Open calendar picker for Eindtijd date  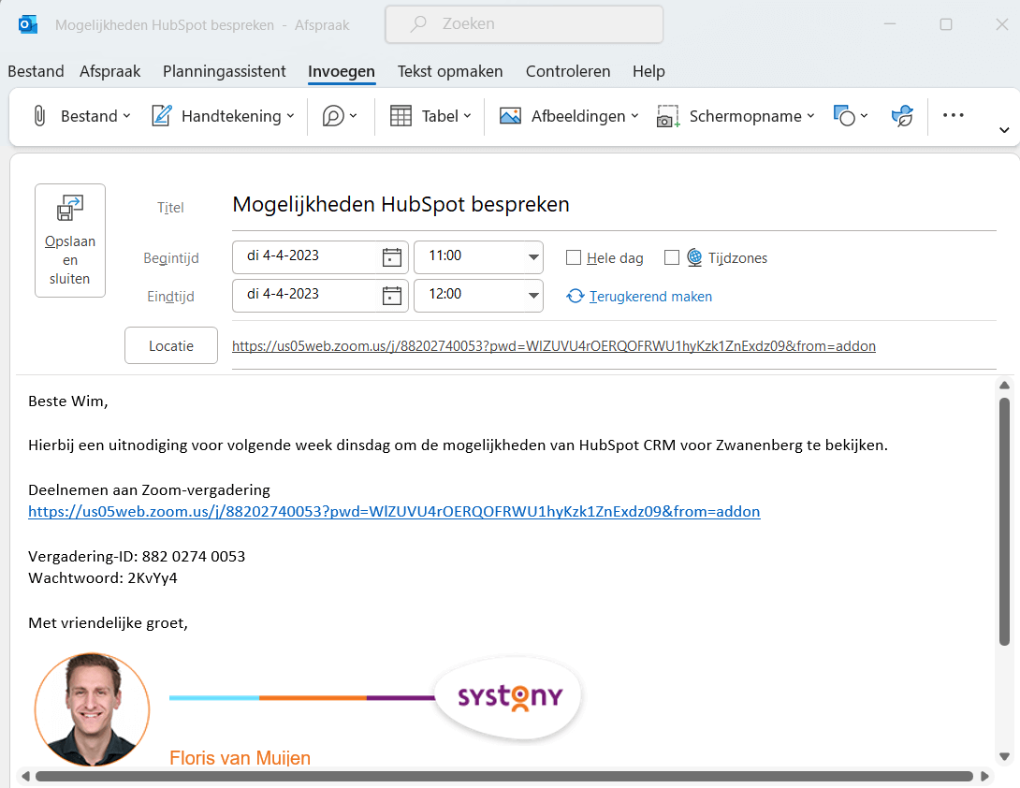[391, 296]
